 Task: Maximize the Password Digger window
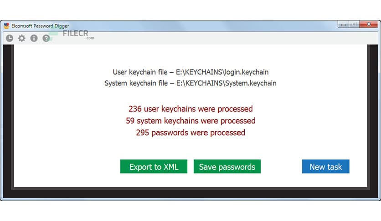click(x=354, y=24)
